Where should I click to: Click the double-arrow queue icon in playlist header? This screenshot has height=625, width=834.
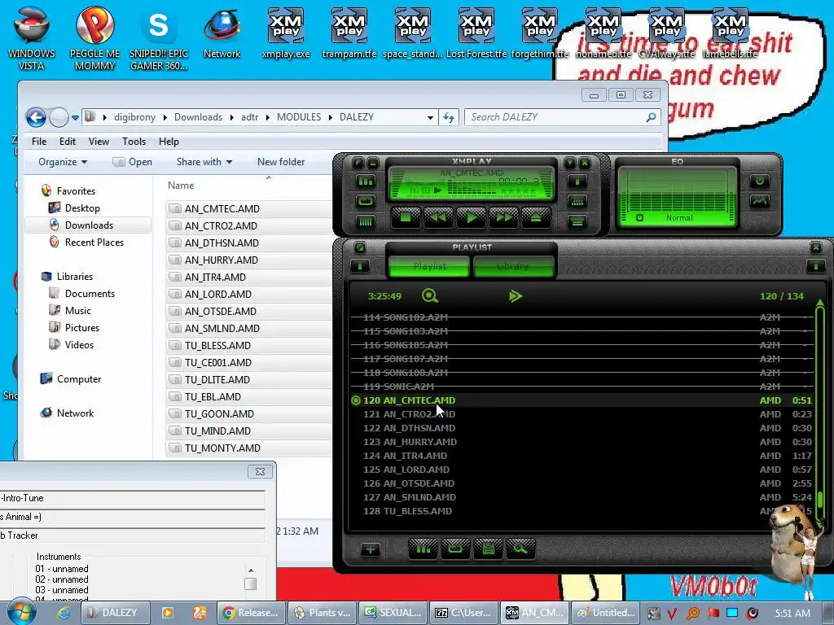516,296
